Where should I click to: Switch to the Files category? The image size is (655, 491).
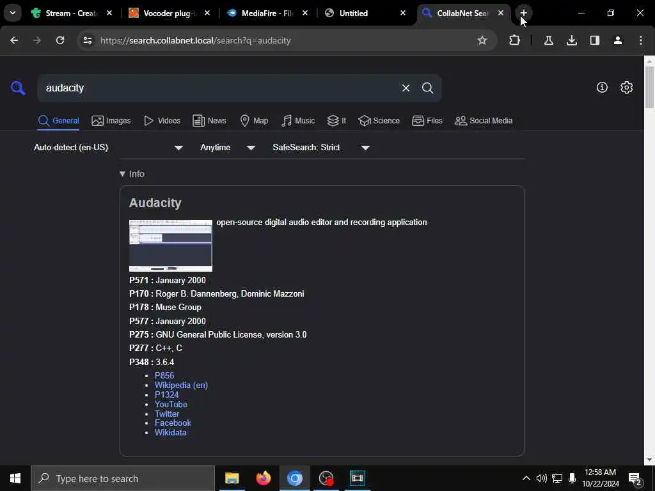[x=427, y=121]
